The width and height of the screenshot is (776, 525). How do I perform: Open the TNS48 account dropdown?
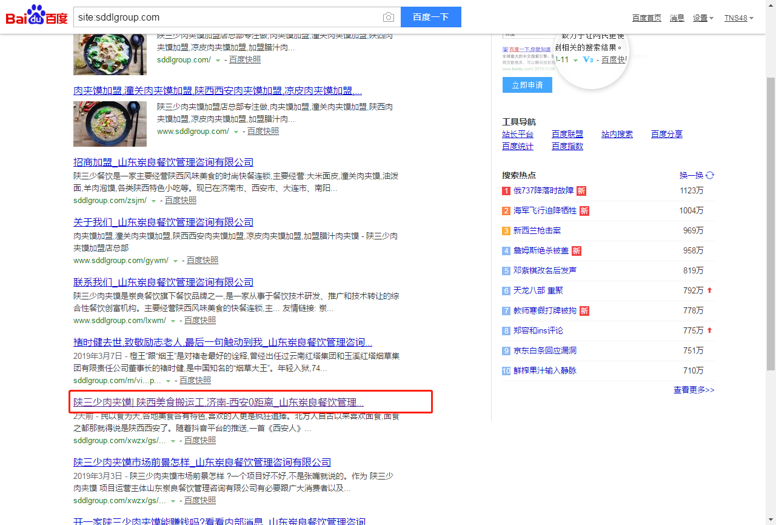pos(739,18)
